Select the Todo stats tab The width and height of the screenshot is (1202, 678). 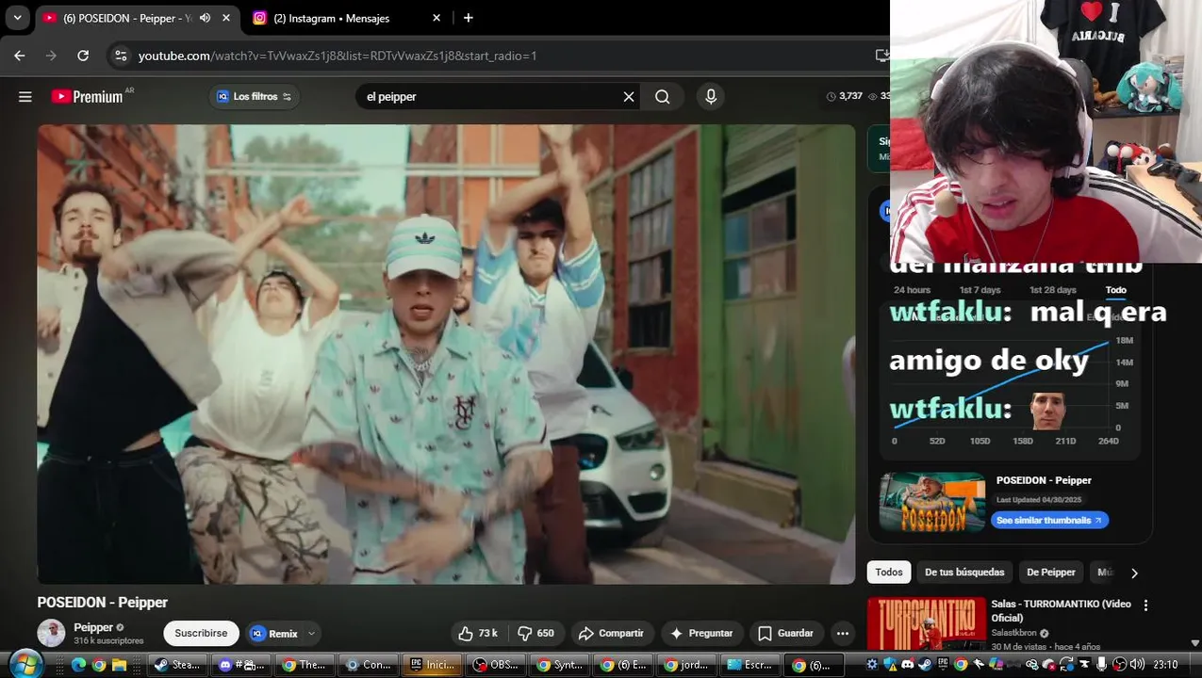(1115, 290)
